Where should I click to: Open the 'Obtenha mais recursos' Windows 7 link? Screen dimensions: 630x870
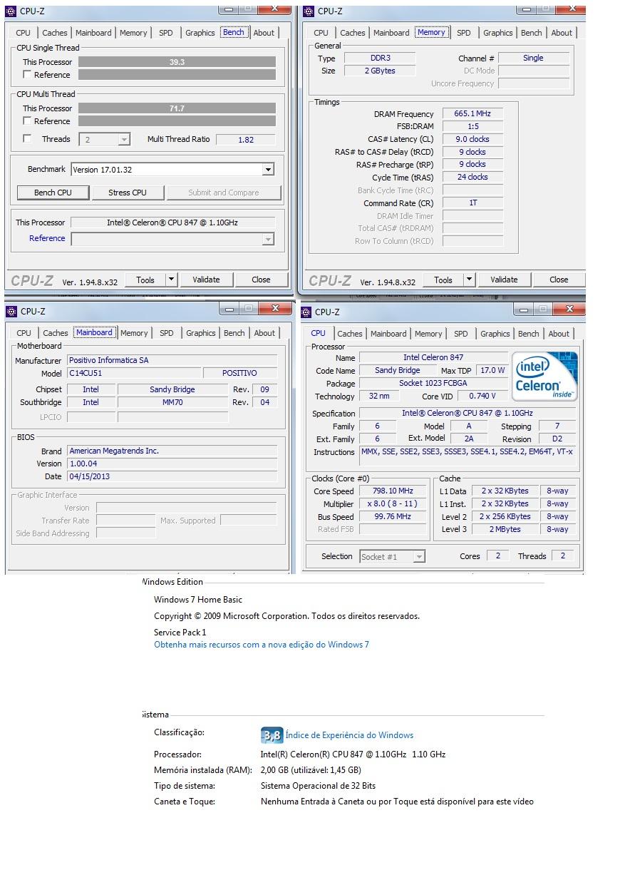click(x=262, y=645)
